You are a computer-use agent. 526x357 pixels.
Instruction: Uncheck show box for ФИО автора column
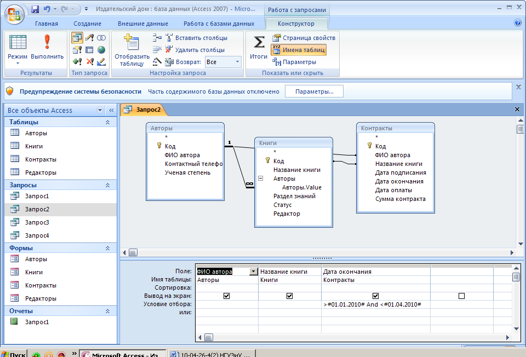tap(226, 296)
